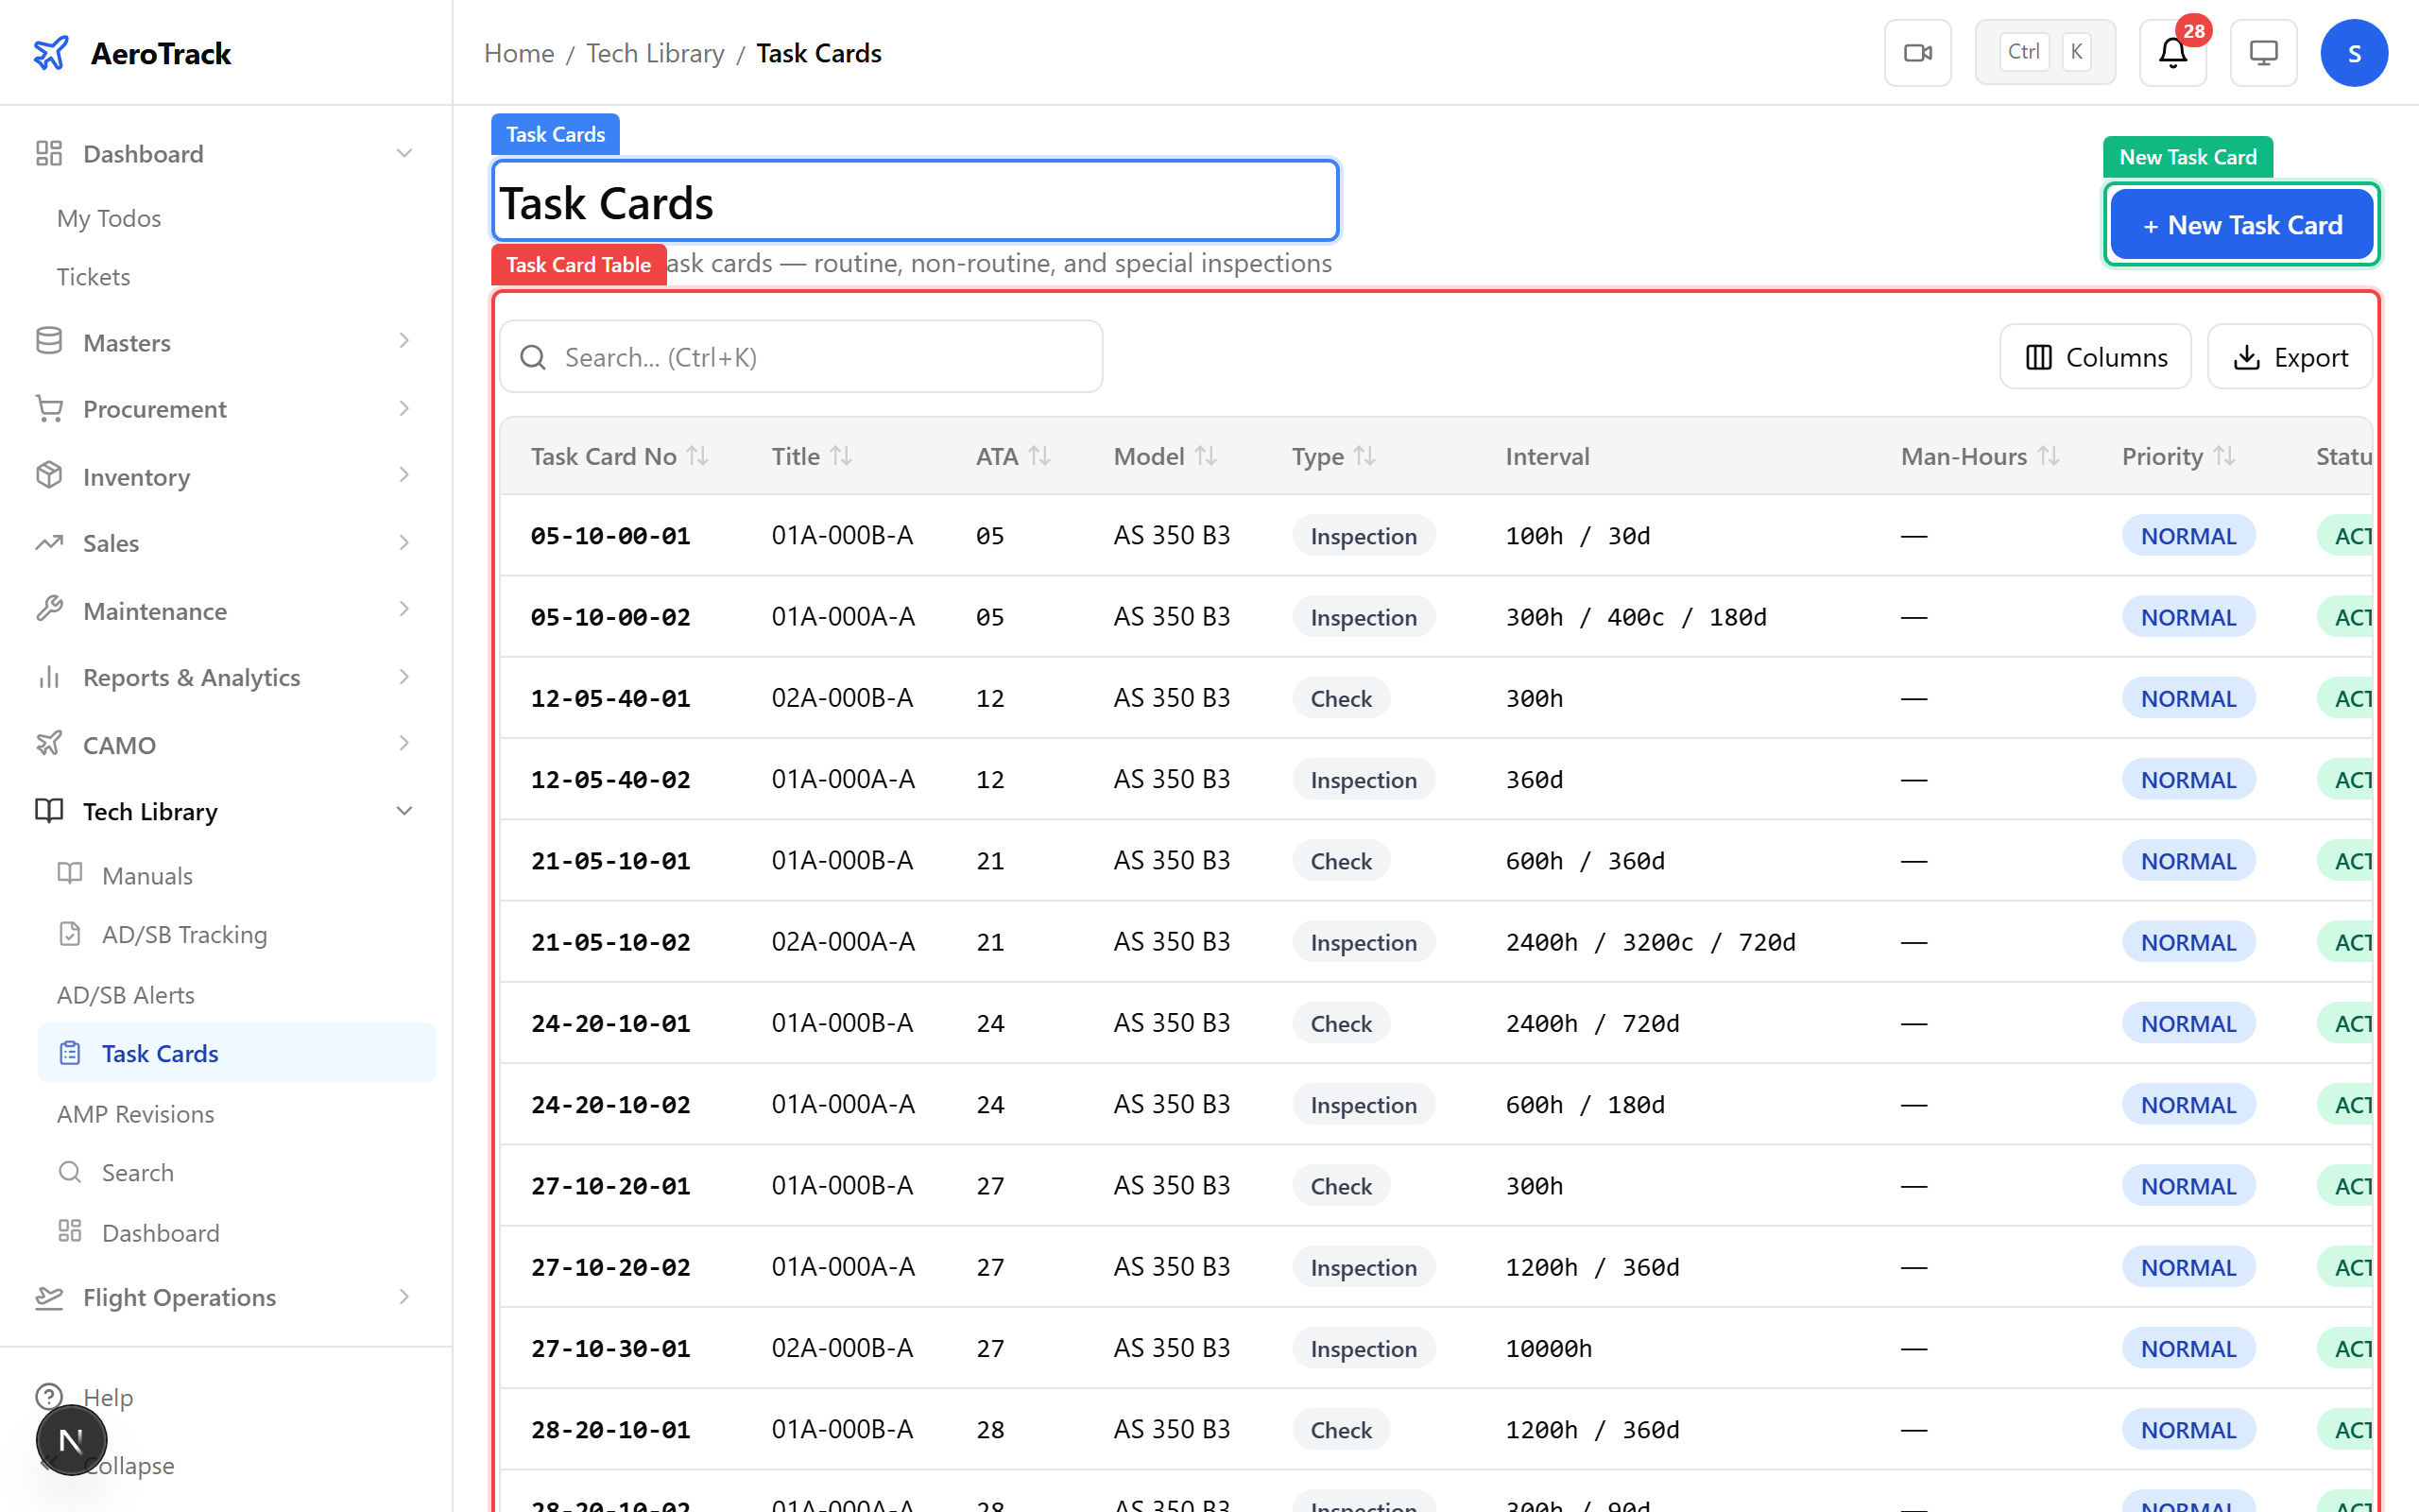2419x1512 pixels.
Task: Click the screen display icon near notifications
Action: coord(2263,52)
